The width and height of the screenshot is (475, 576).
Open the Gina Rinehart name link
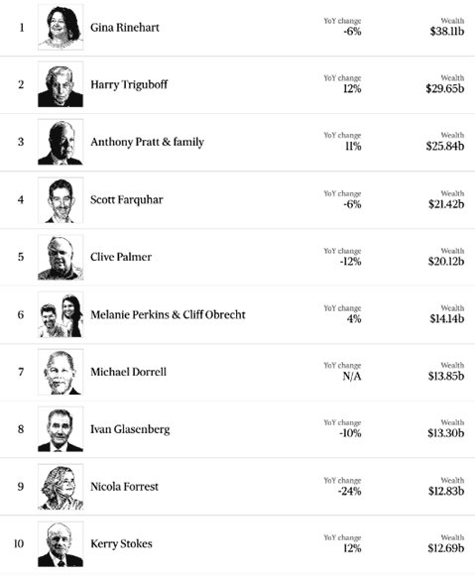click(125, 28)
